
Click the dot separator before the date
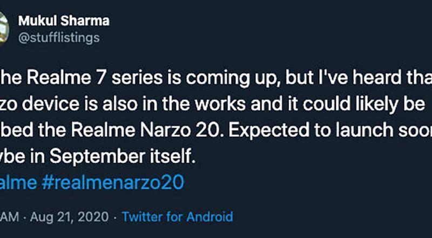coord(27,217)
